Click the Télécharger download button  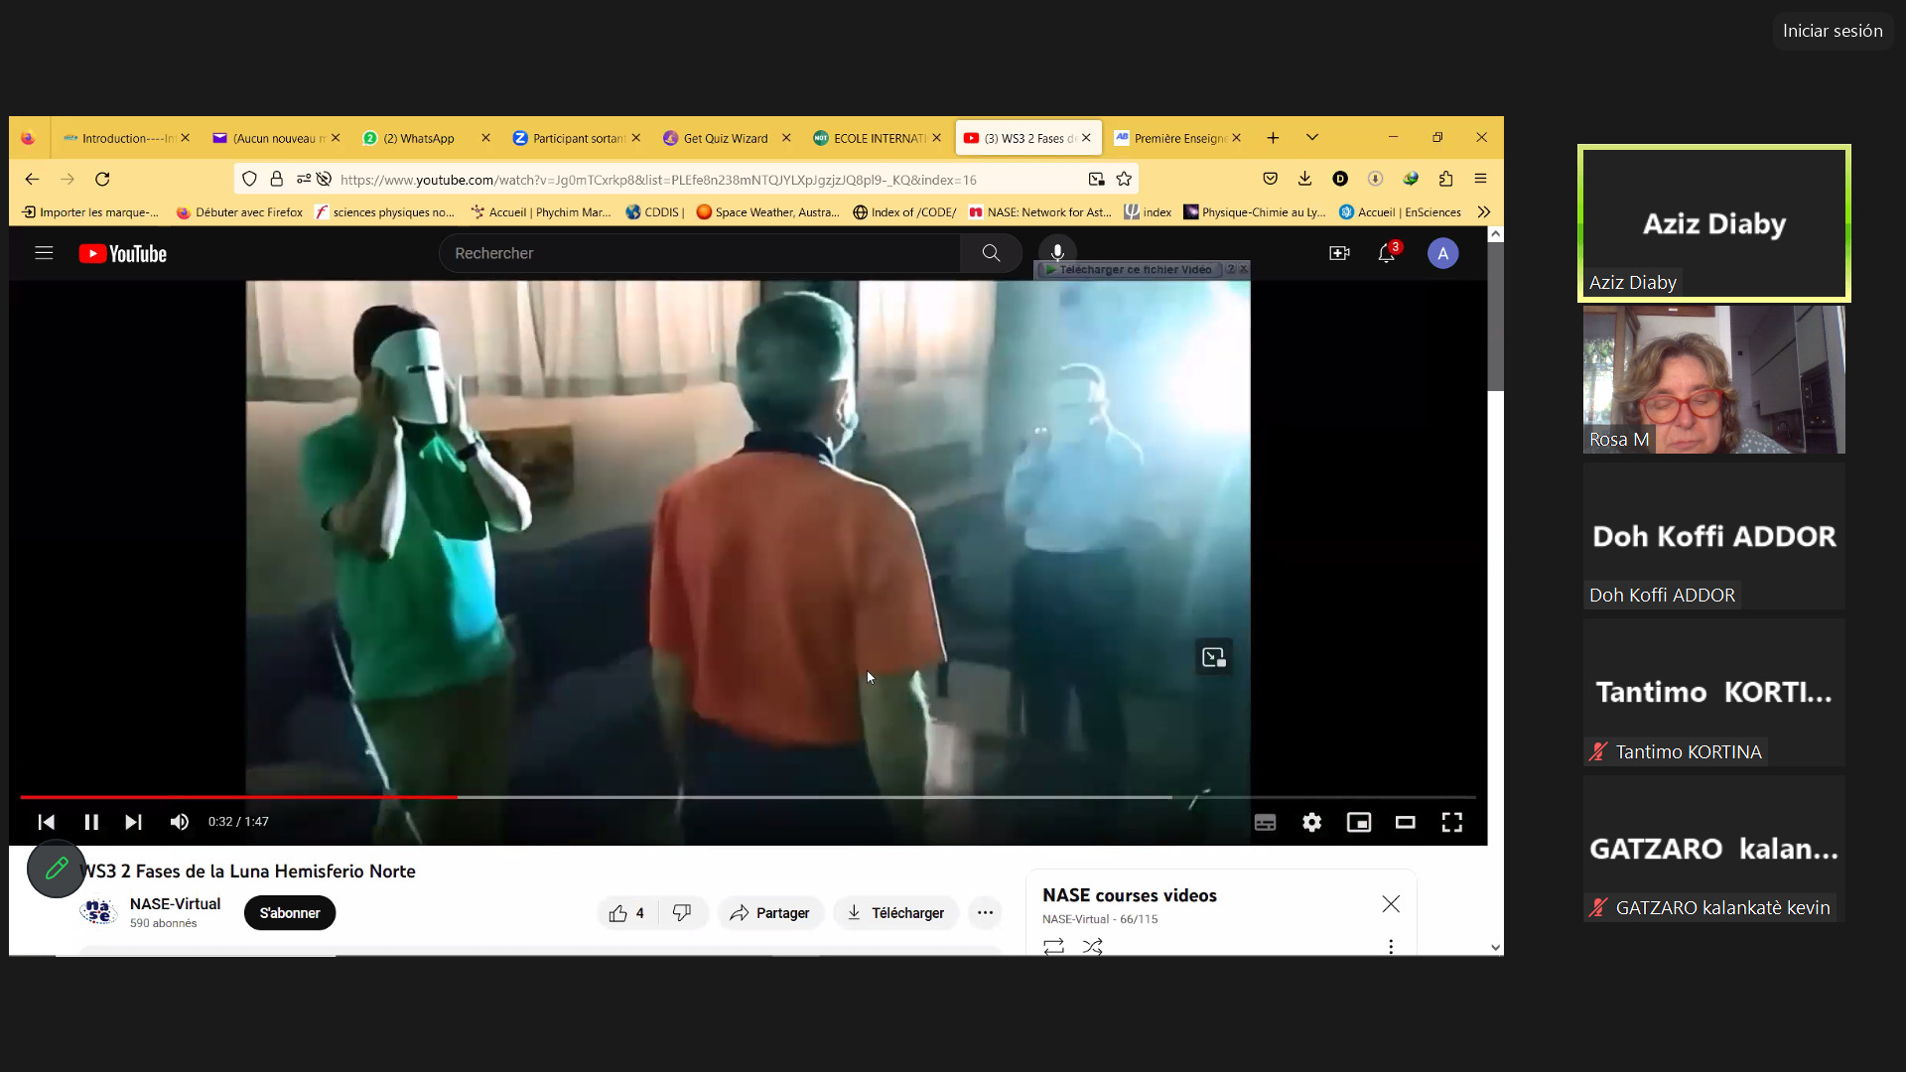(895, 913)
